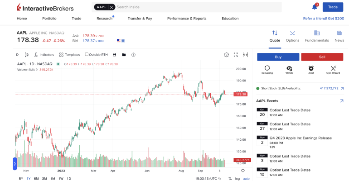Create a price Alert
The width and height of the screenshot is (349, 181).
pos(311,69)
